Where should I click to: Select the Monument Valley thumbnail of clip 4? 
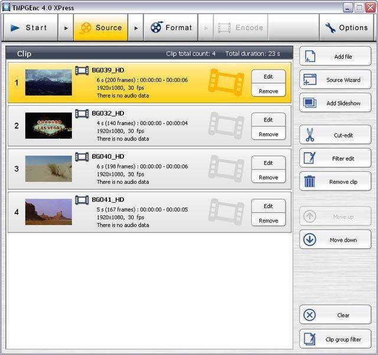(x=48, y=212)
